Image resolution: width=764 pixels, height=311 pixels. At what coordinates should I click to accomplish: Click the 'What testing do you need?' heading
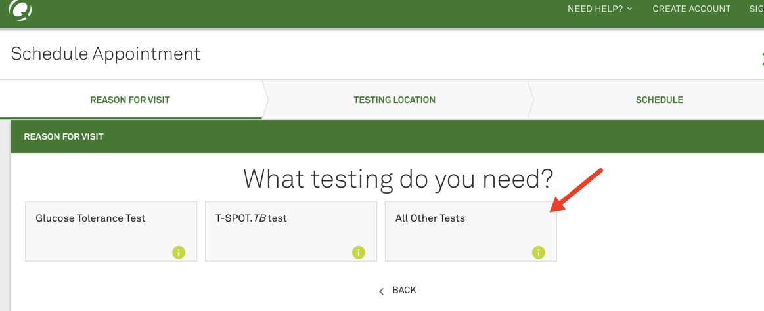398,178
